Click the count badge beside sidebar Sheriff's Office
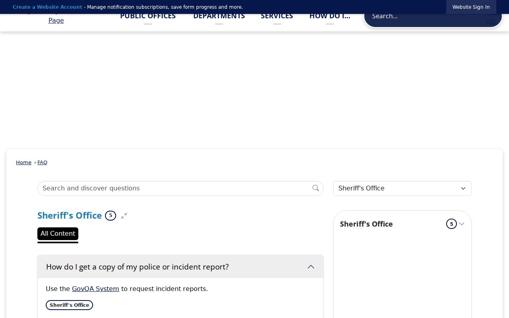Image resolution: width=509 pixels, height=318 pixels. [451, 224]
